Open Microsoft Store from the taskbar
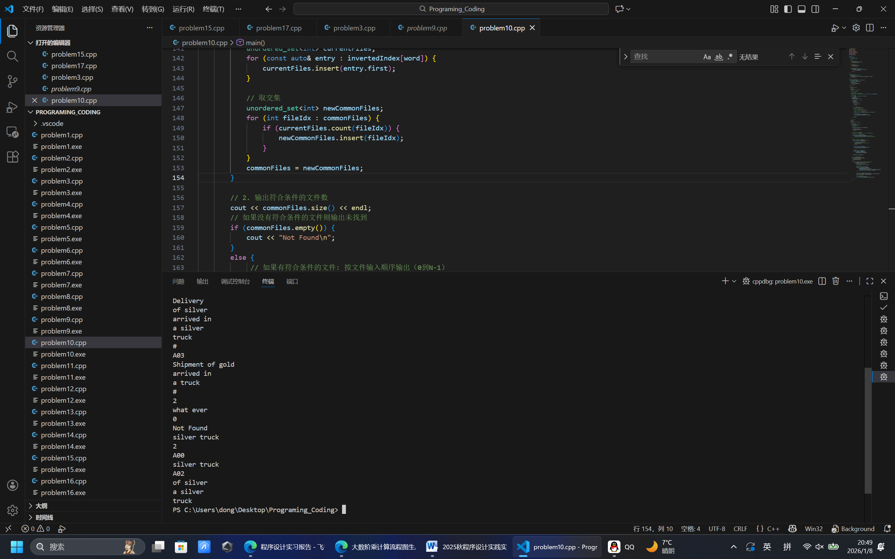895x559 pixels. click(181, 546)
